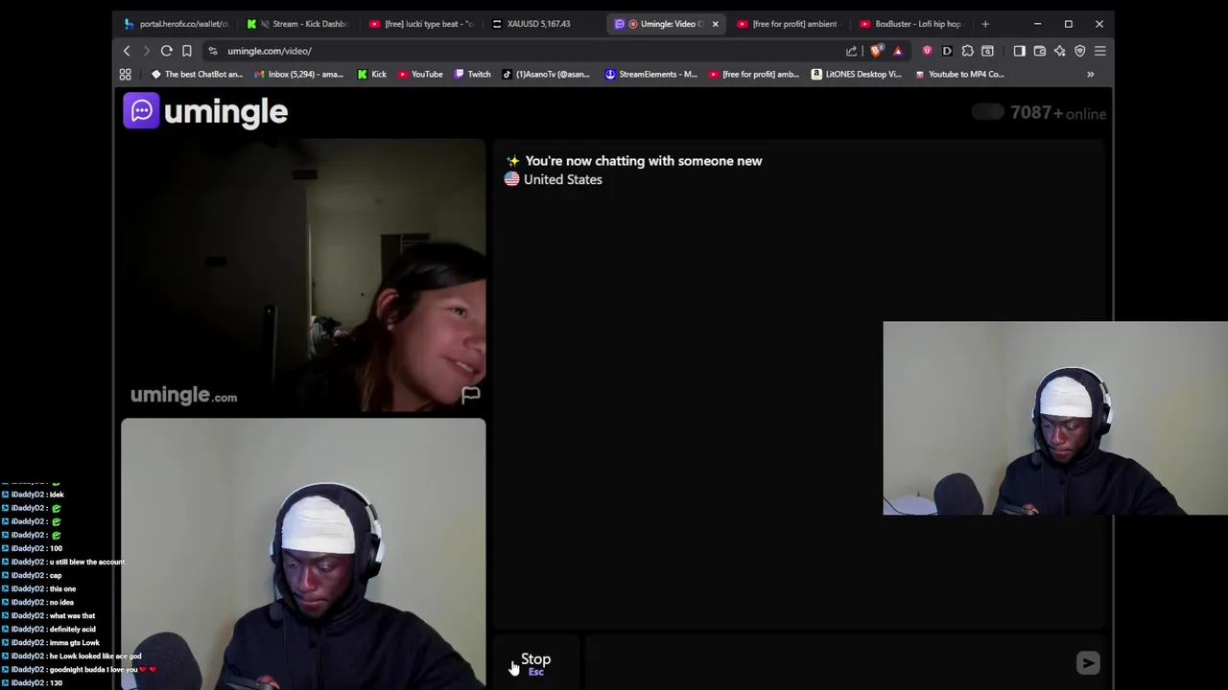Click your own webcam video feed

click(303, 554)
